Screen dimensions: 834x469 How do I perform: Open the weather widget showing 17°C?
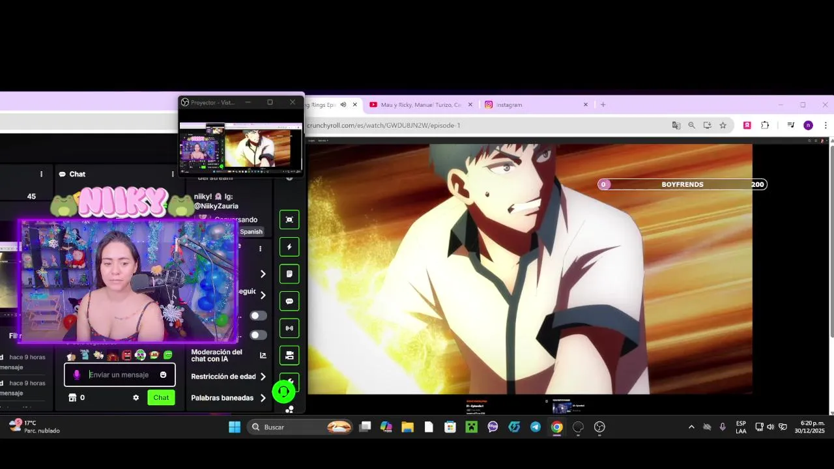[x=34, y=427]
